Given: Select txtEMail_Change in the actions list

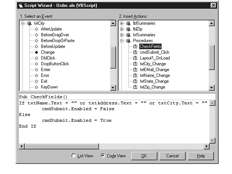Looking at the screenshot, I should (154, 70).
